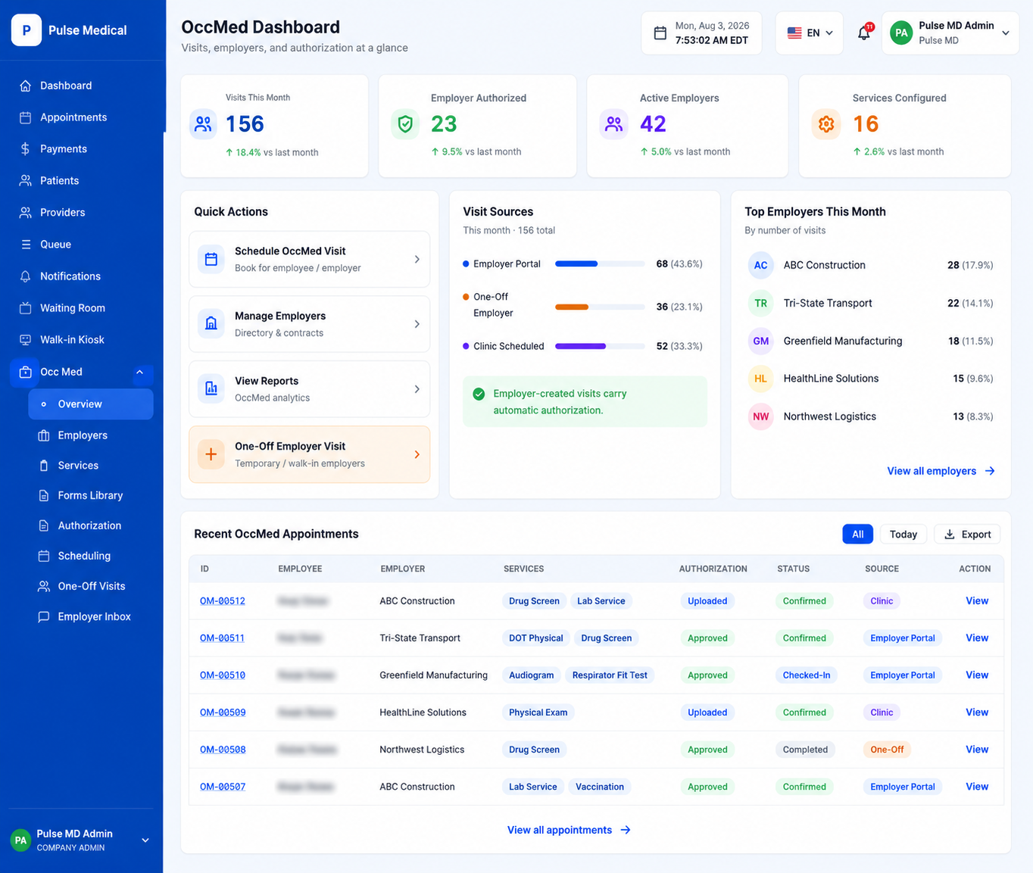Click the Employers submenu icon

(44, 435)
